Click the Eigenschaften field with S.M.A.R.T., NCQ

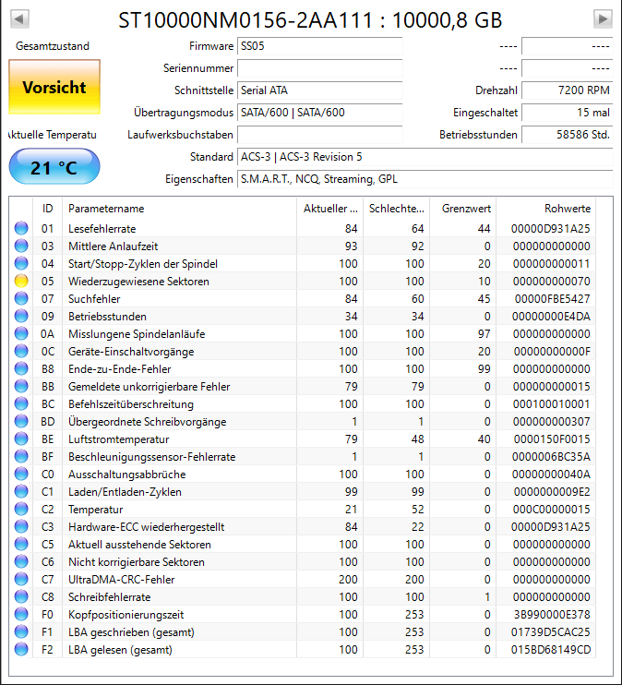click(x=425, y=179)
